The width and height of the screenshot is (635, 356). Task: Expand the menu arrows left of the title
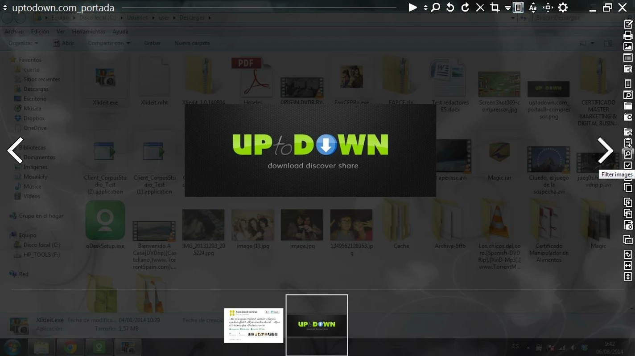(5, 8)
